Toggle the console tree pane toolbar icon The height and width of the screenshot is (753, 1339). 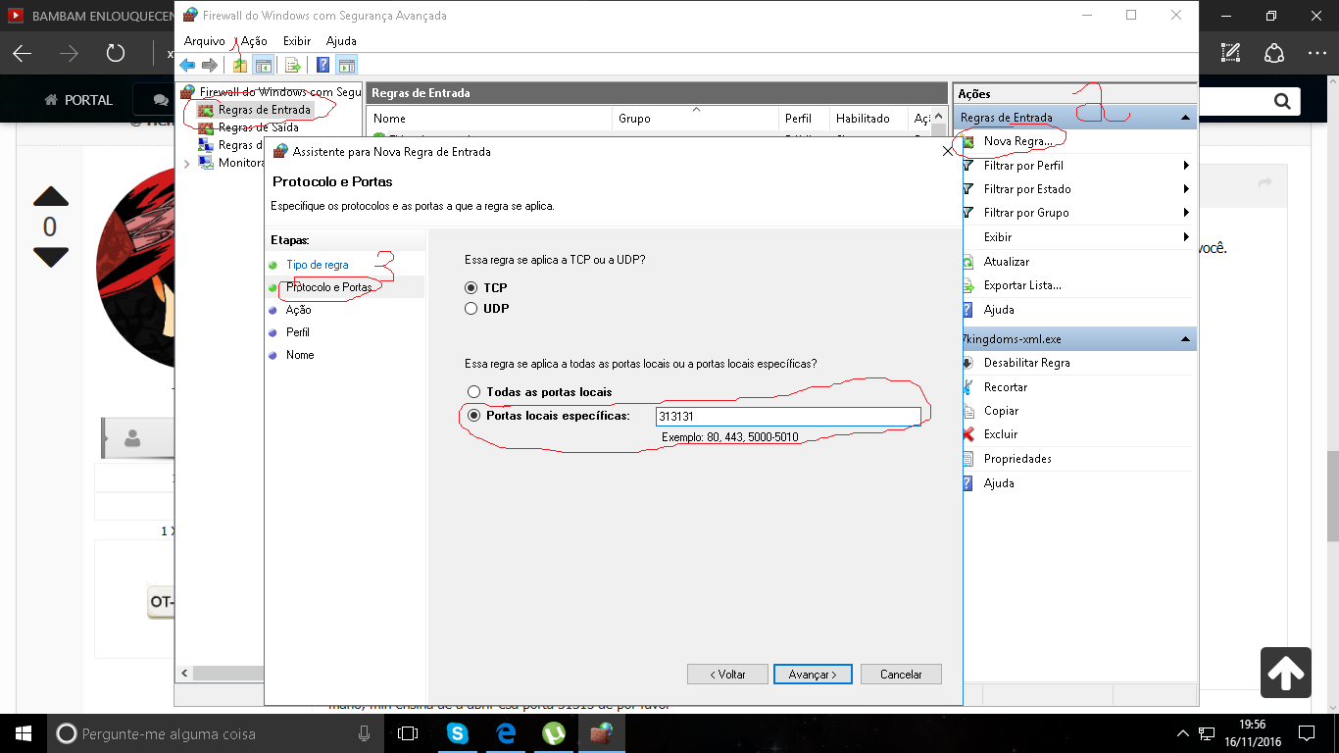click(263, 66)
